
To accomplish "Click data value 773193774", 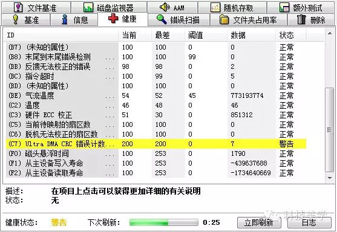I will [x=247, y=95].
